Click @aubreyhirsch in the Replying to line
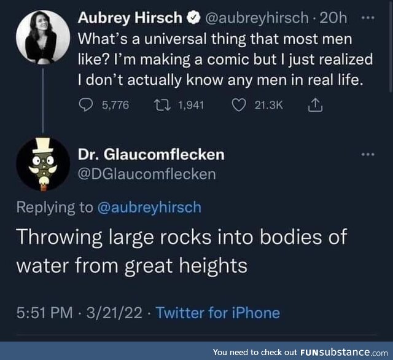Screen dimensions: 393x360 (x=149, y=208)
